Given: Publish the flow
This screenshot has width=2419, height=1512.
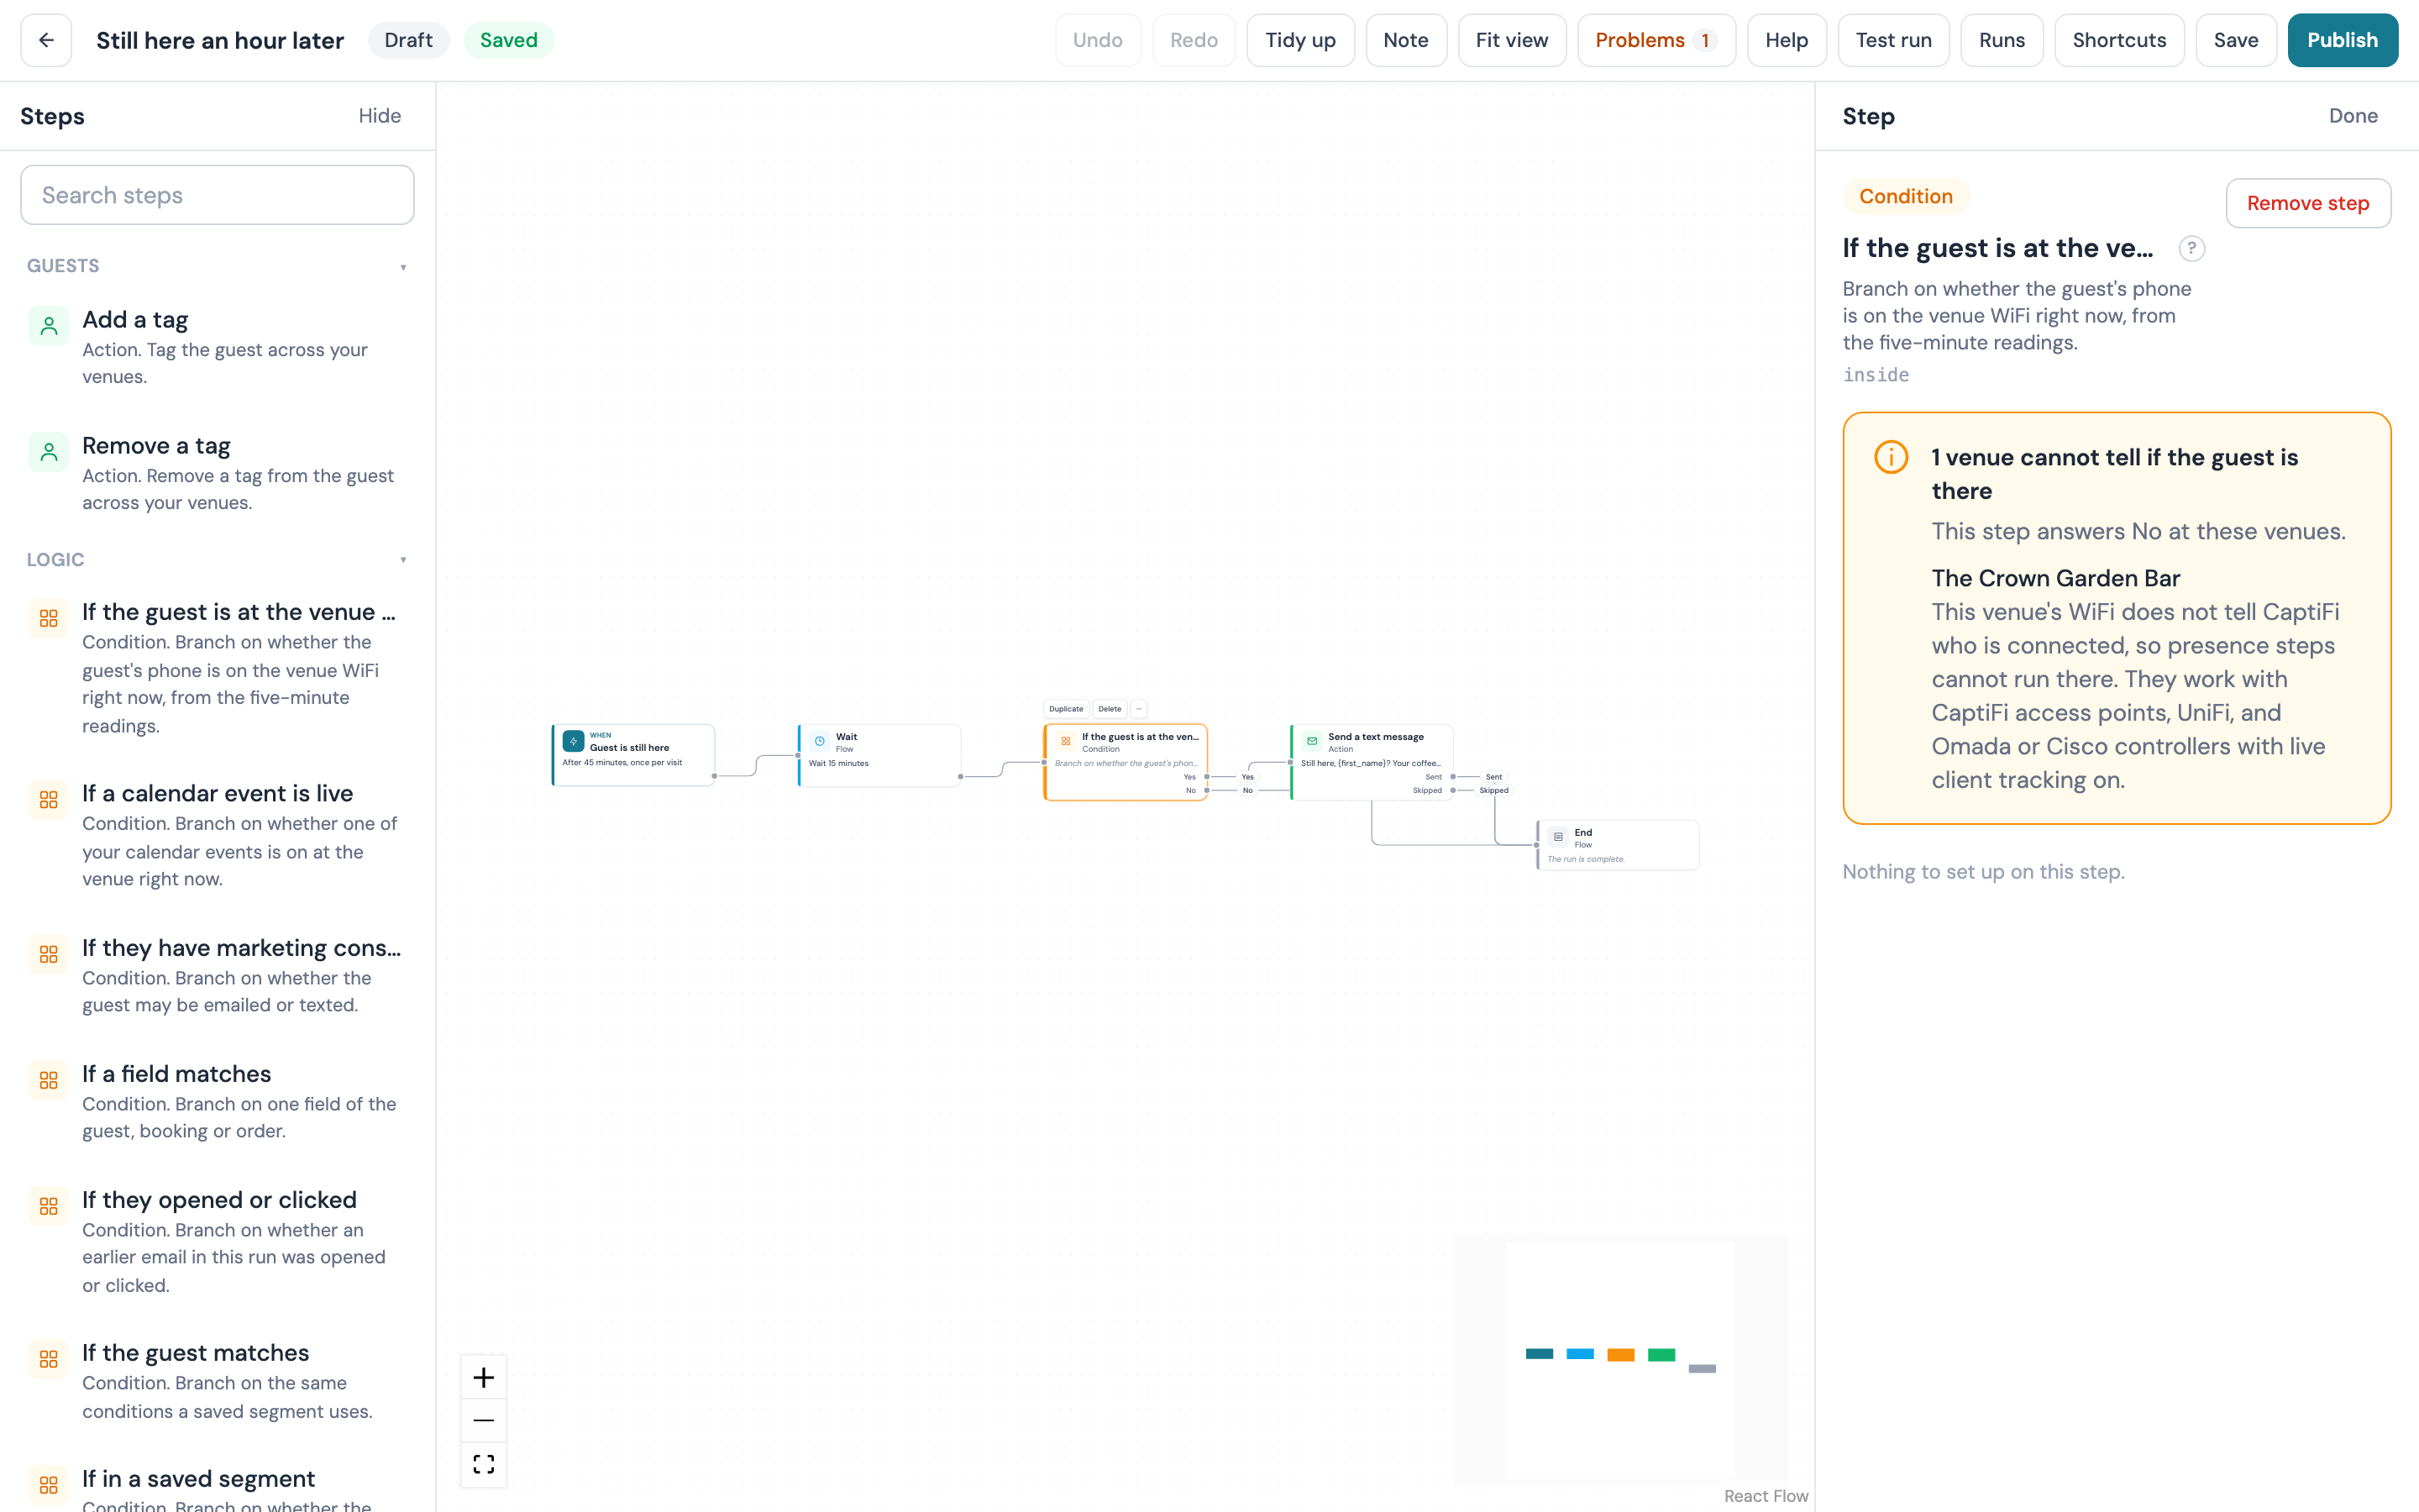Looking at the screenshot, I should point(2342,40).
